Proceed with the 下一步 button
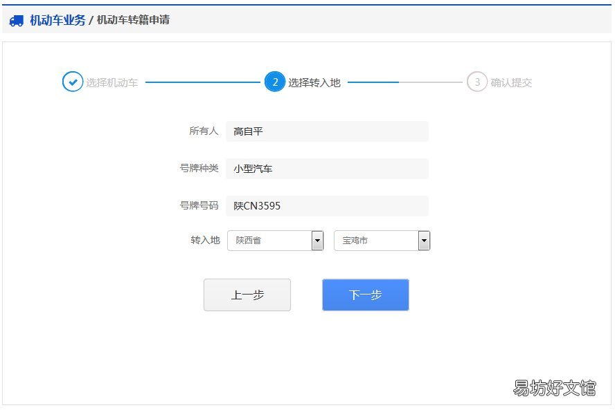This screenshot has height=410, width=615. click(366, 295)
